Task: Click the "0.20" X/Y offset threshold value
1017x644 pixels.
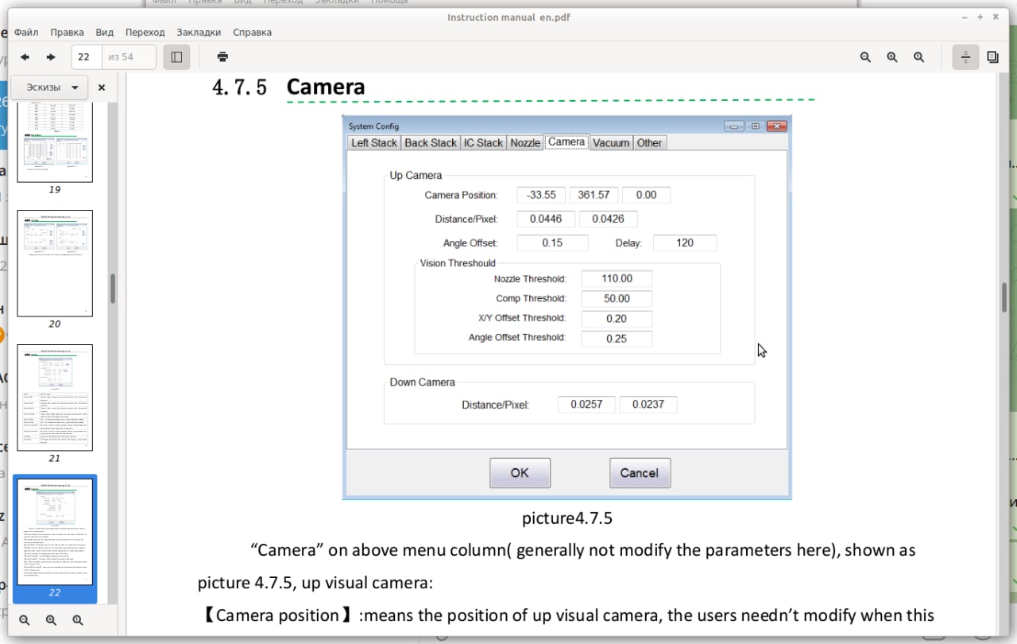Action: 617,319
